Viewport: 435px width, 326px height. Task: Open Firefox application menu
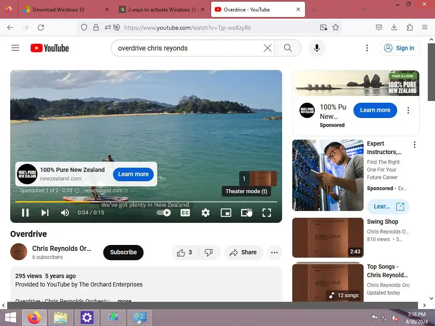[x=425, y=27]
